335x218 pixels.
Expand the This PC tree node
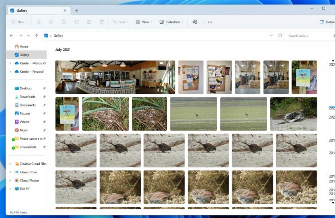(x=10, y=189)
